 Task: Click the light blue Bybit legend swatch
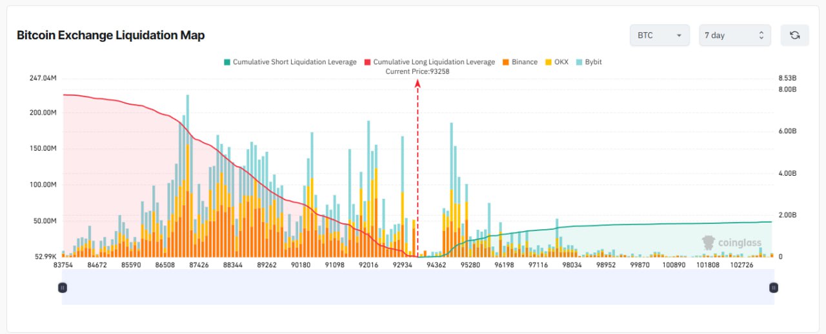coord(579,62)
